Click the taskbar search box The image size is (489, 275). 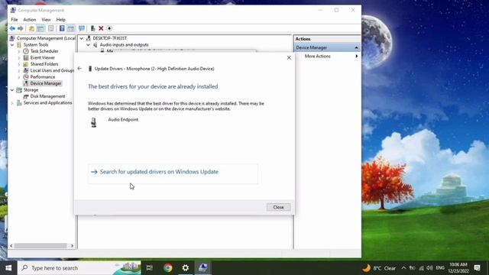click(79, 268)
